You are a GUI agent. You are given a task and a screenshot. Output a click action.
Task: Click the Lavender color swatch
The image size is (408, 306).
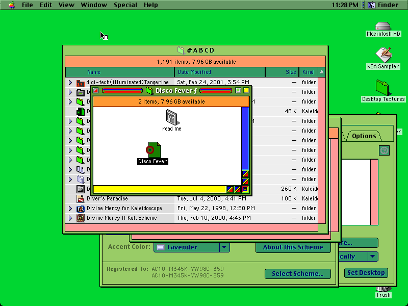(x=161, y=247)
